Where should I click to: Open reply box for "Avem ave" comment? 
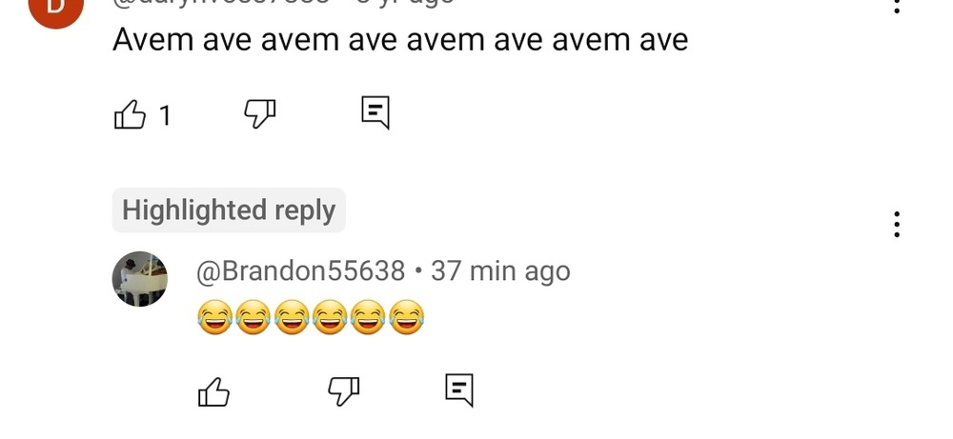click(x=375, y=113)
